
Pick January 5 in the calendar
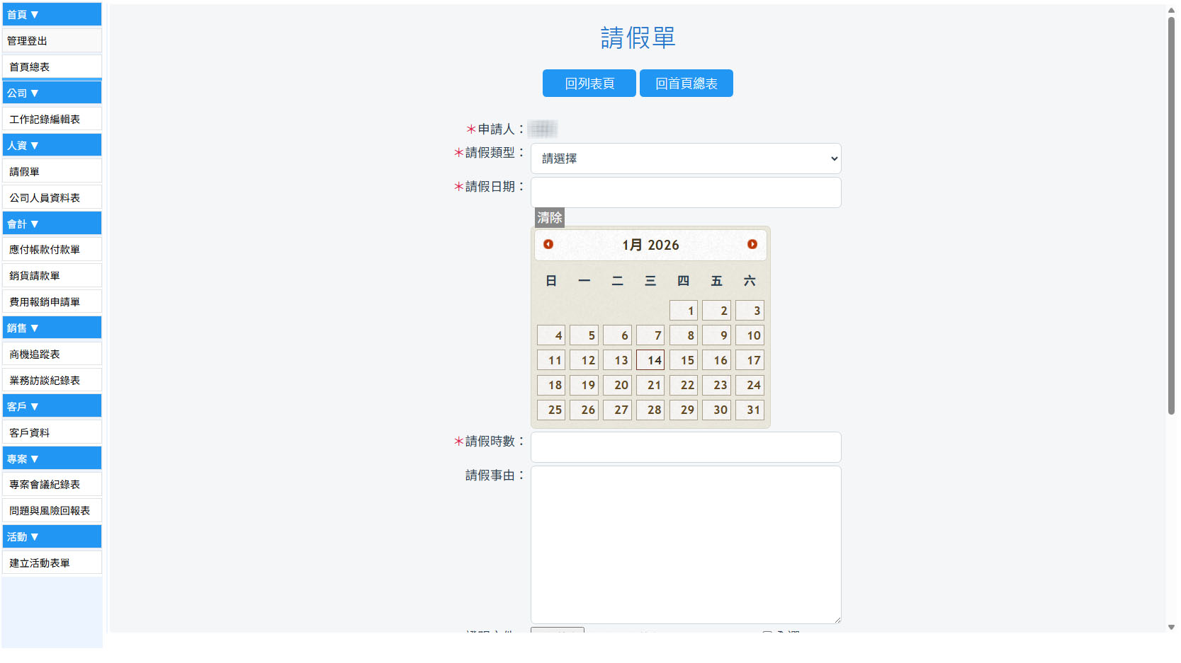click(x=584, y=335)
